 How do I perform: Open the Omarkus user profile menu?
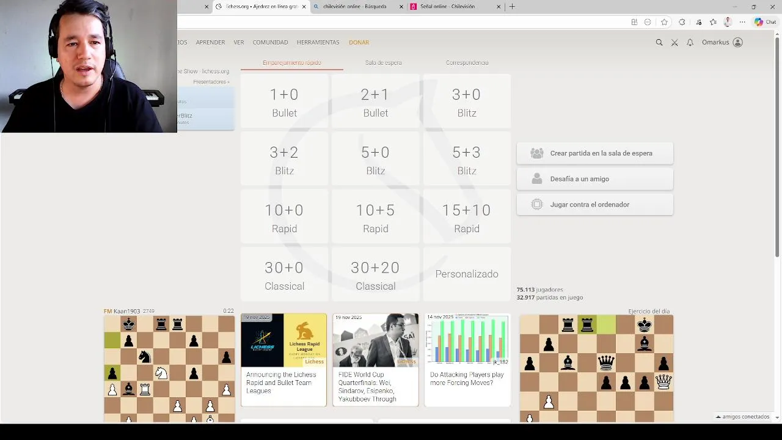coord(722,43)
